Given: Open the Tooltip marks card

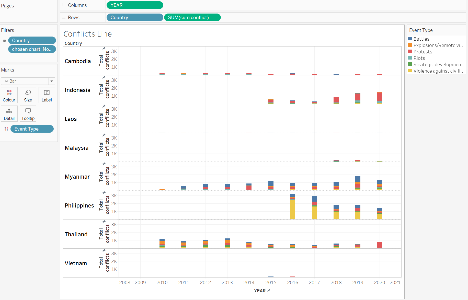Looking at the screenshot, I should click(28, 113).
